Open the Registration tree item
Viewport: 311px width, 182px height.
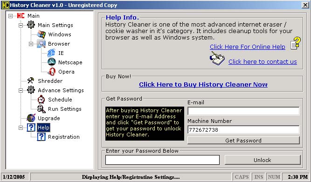[x=64, y=137]
